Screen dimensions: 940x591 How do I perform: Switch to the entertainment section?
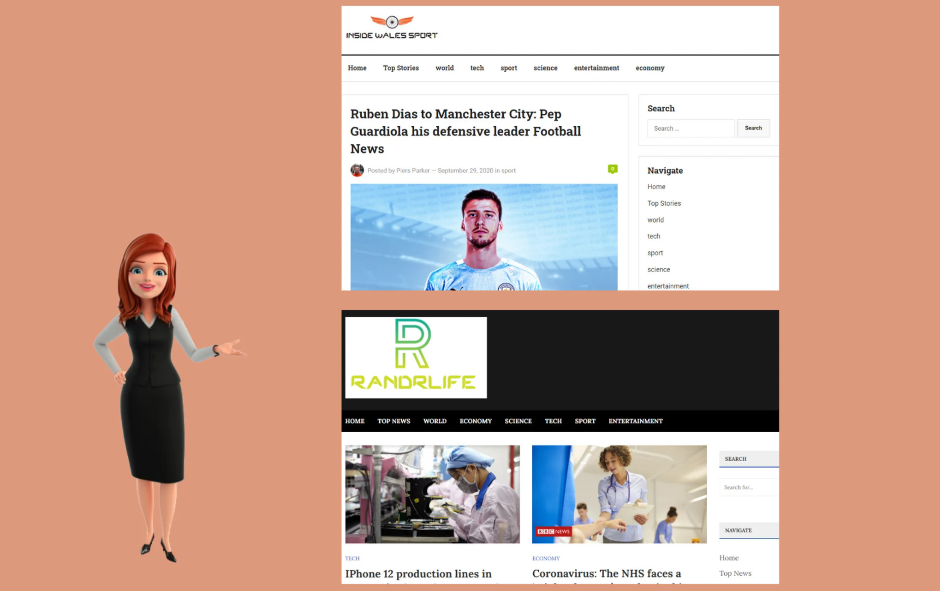[596, 68]
